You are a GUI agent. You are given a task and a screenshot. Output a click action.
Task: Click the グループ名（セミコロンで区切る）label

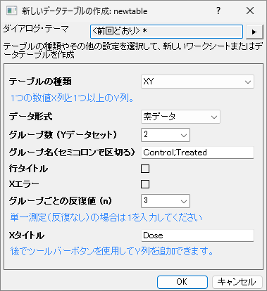[x=72, y=153]
